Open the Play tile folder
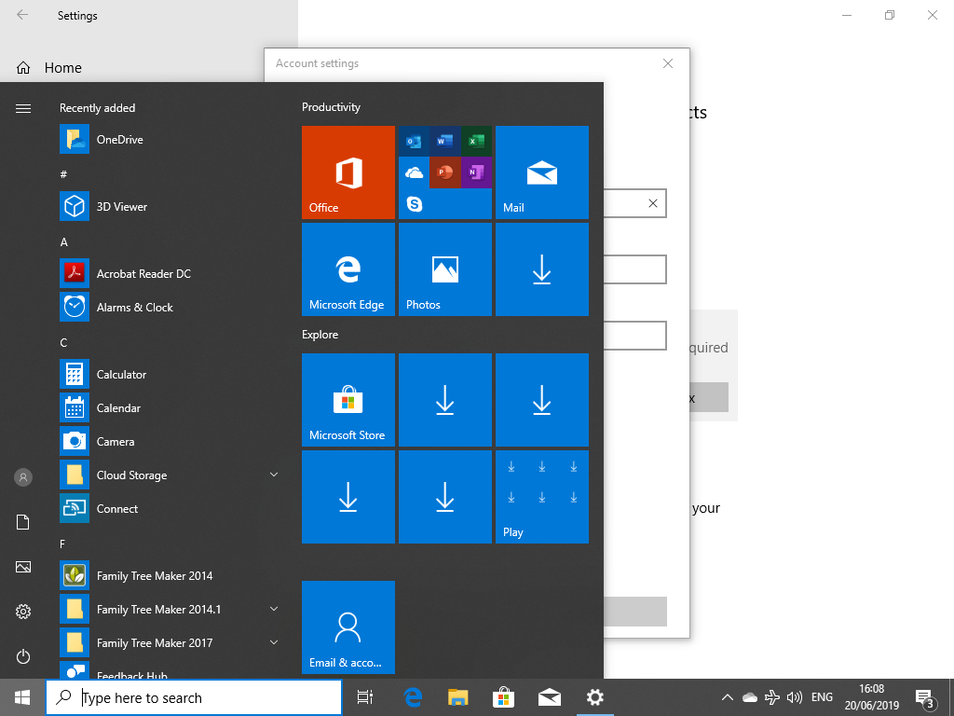Screen dimensions: 954x716 coord(542,497)
